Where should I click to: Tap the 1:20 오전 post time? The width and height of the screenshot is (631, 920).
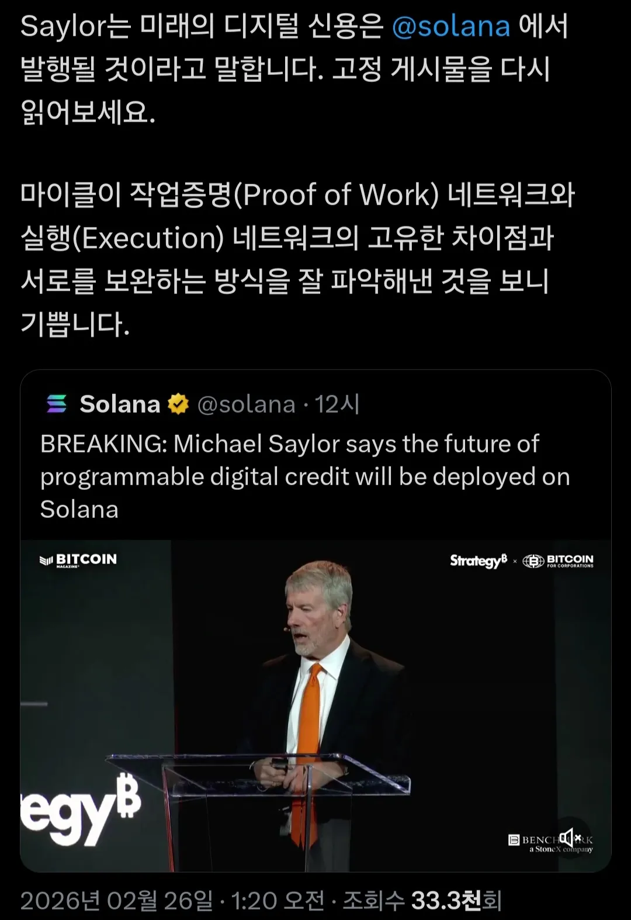(x=278, y=901)
